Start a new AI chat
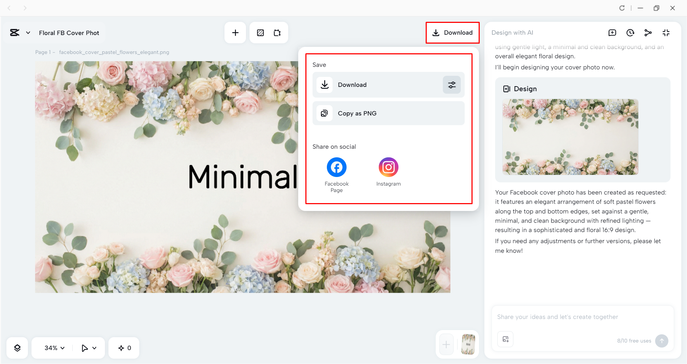 click(612, 33)
